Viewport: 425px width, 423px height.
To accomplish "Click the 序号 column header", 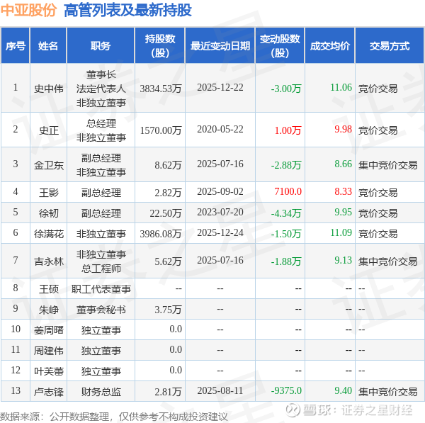I will pos(16,45).
